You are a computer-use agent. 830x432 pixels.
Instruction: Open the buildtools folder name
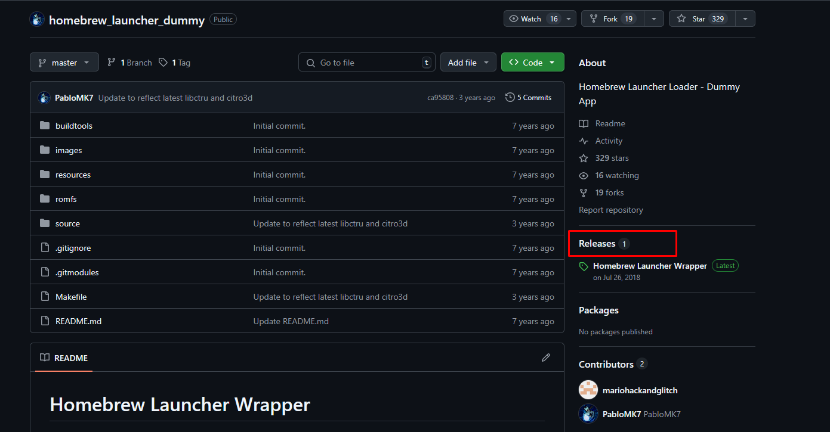[x=74, y=126]
